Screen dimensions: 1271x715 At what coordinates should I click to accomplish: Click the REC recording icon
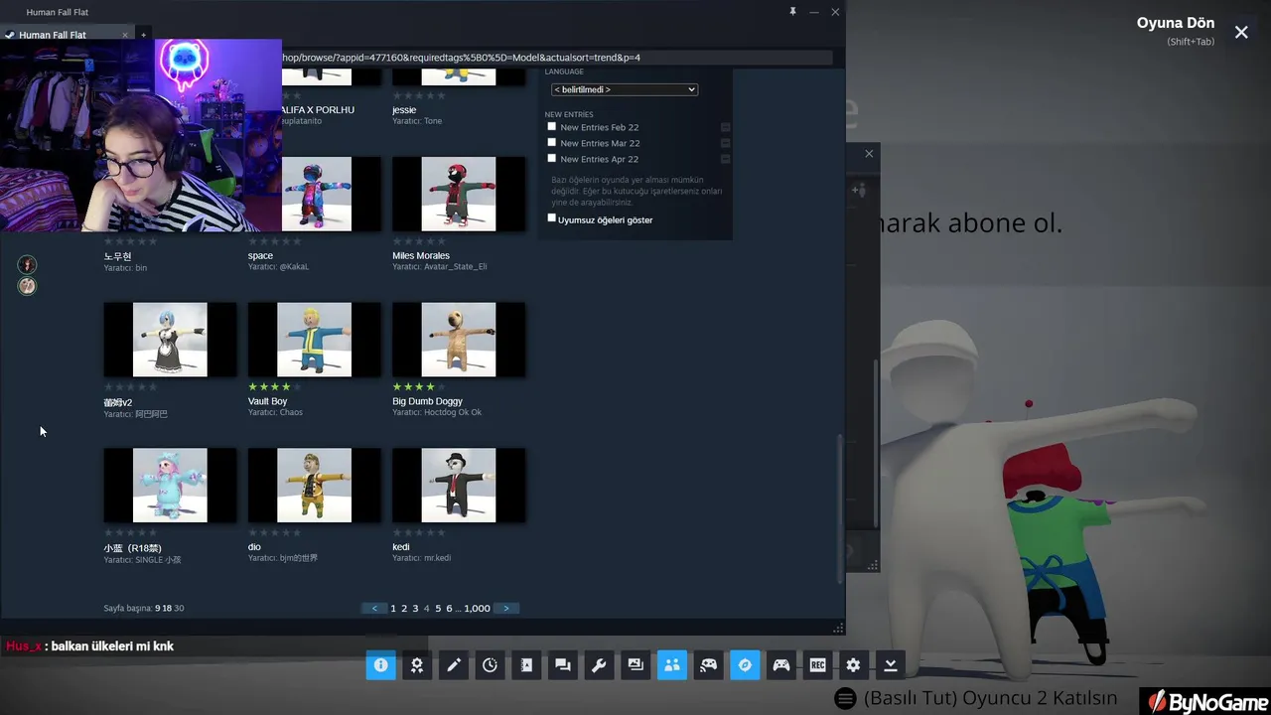point(817,665)
